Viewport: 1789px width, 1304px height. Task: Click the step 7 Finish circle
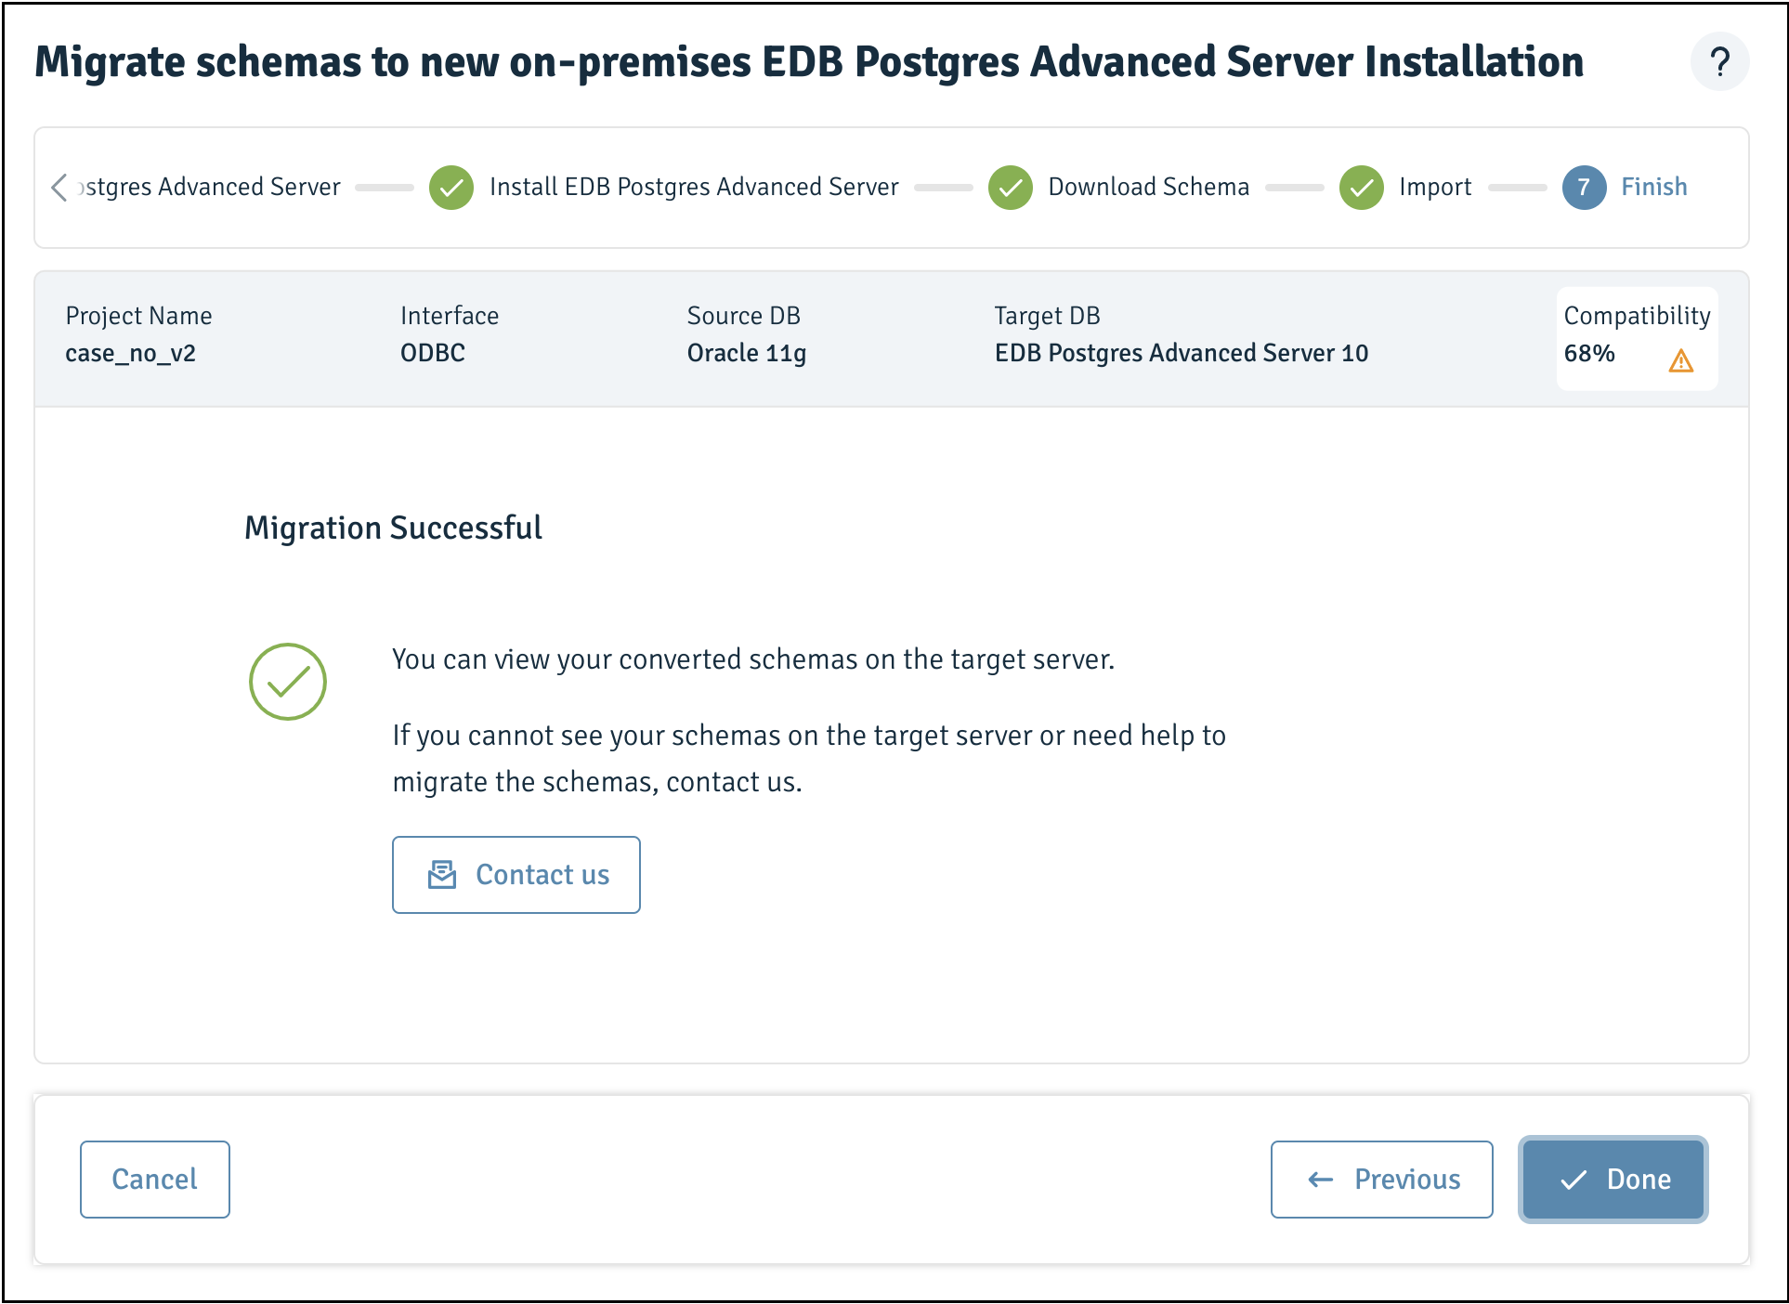[x=1585, y=188]
